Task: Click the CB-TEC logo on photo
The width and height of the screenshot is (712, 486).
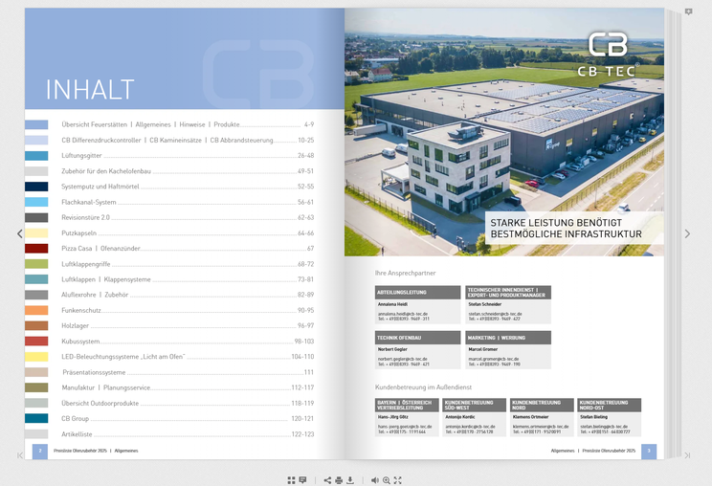Action: [x=608, y=54]
